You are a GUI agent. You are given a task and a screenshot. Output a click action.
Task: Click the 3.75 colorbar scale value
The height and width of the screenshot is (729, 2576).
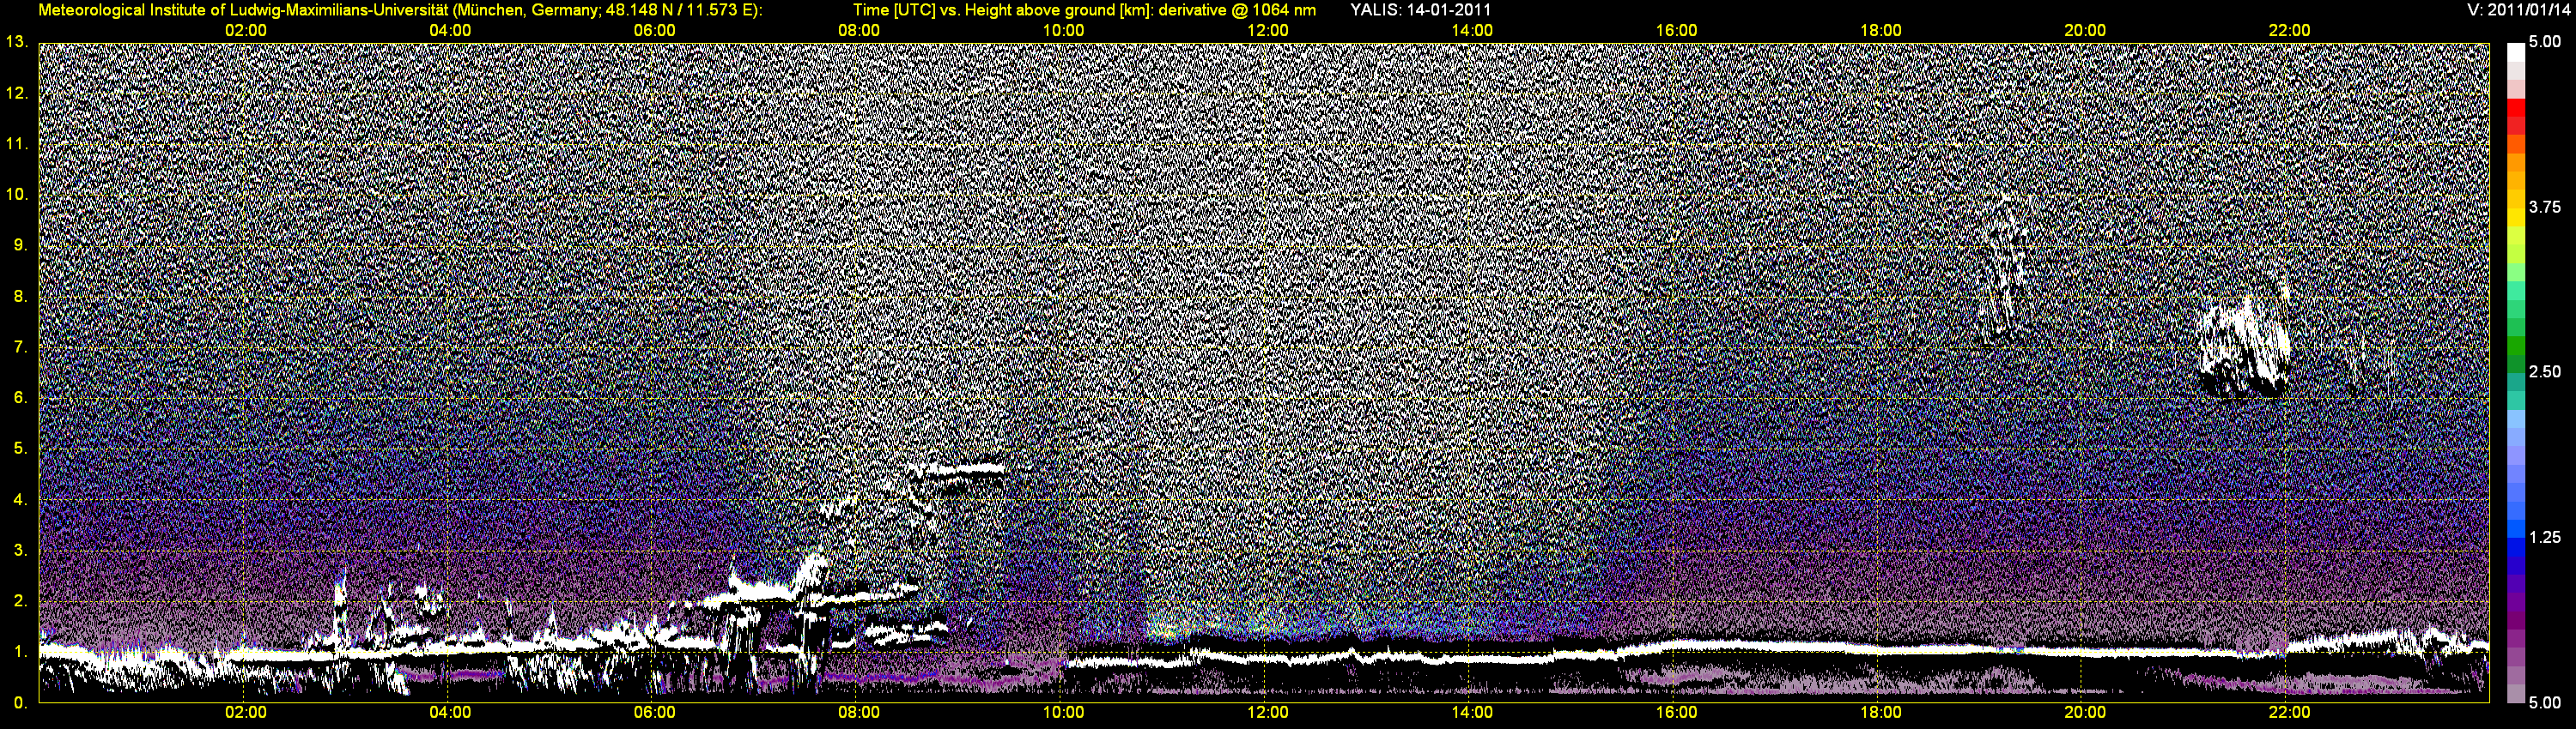(2545, 207)
